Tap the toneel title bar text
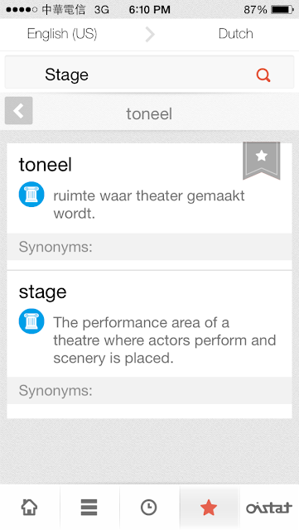 pos(149,114)
